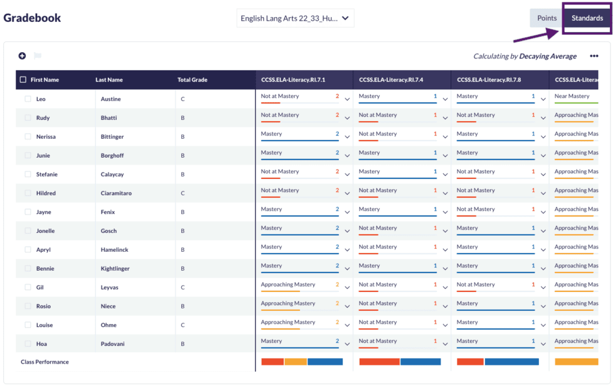Click the Decaying Average calculation link
Image resolution: width=615 pixels, height=390 pixels.
pos(547,57)
